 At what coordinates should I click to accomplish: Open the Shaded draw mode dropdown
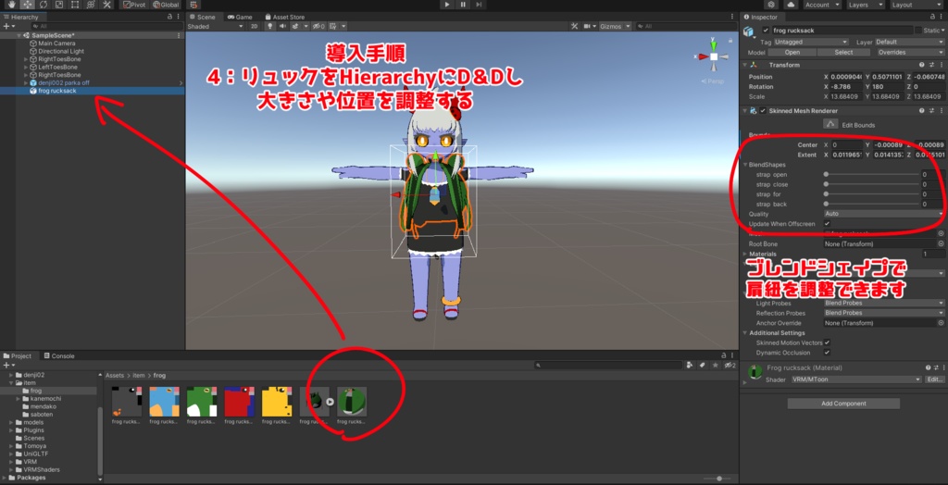tap(215, 27)
